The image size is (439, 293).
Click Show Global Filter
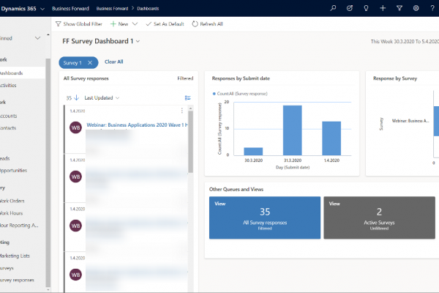[x=79, y=24]
